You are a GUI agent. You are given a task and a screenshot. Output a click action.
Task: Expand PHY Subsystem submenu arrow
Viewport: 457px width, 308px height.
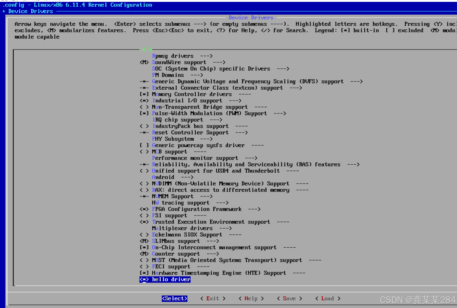[x=206, y=139]
